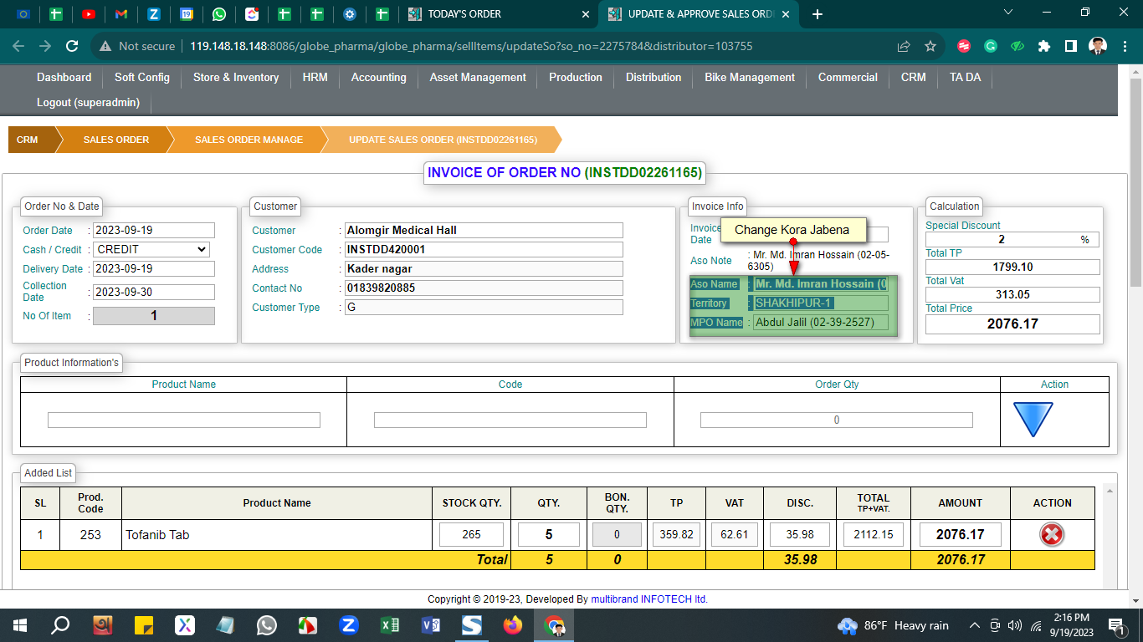Open the browser Extensions puzzle icon
This screenshot has height=642, width=1143.
(1043, 46)
